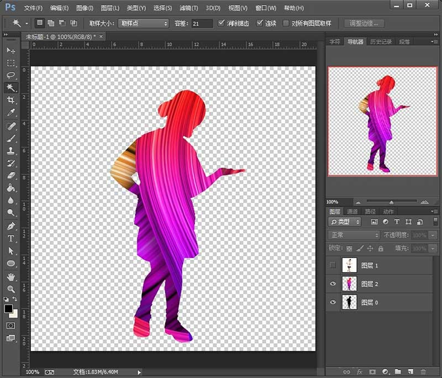
Task: Open the 取样大小 sample size dropdown
Action: click(x=144, y=23)
